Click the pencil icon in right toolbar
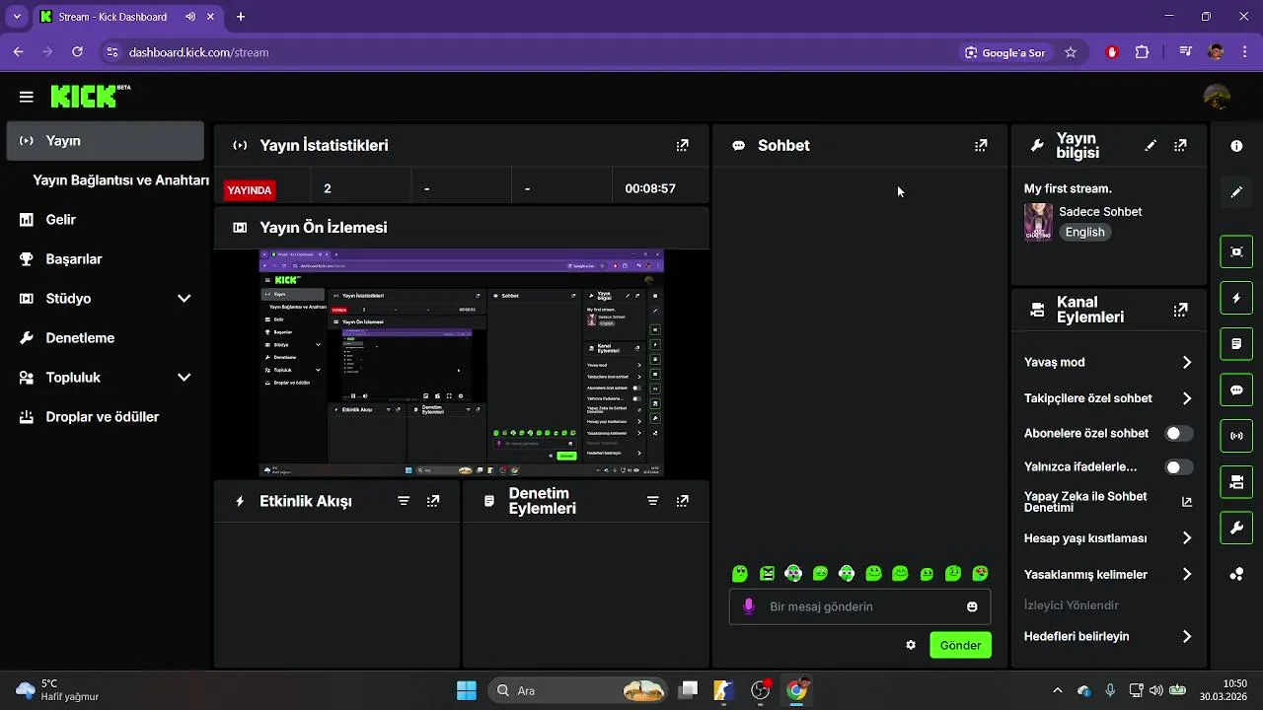 pos(1236,192)
